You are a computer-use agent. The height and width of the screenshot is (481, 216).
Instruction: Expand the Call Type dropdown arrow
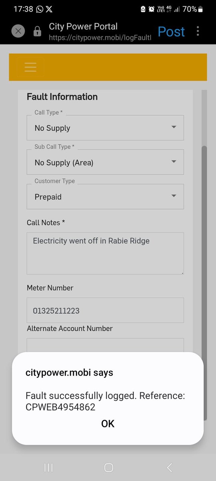click(x=174, y=127)
